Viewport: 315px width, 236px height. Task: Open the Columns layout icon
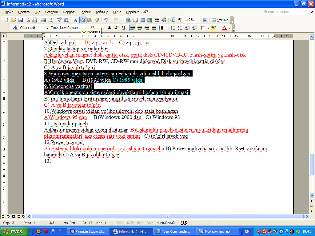(157, 20)
